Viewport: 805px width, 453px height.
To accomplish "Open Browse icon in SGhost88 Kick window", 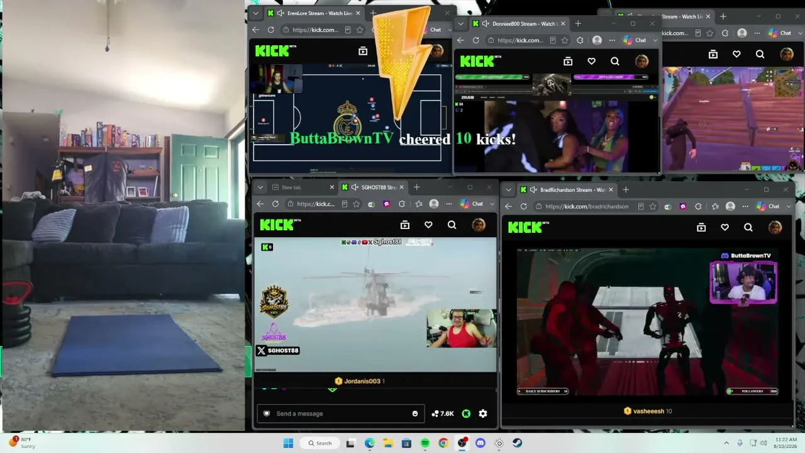I will point(405,225).
